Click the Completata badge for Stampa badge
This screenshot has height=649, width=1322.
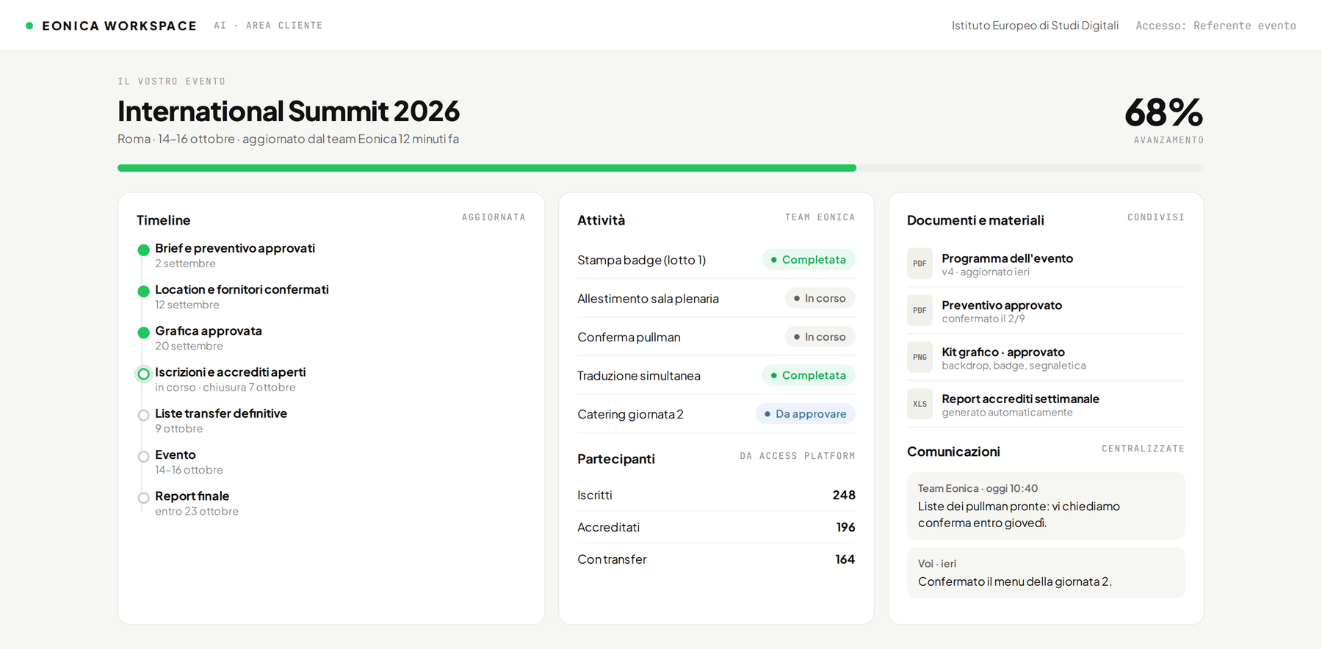pyautogui.click(x=809, y=260)
